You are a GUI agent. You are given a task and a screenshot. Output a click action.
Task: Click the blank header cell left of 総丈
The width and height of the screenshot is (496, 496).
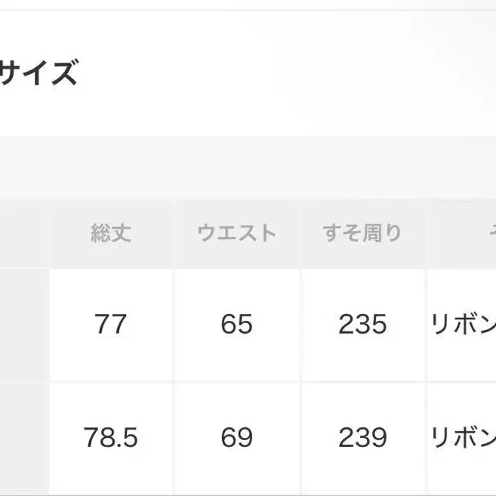click(23, 233)
